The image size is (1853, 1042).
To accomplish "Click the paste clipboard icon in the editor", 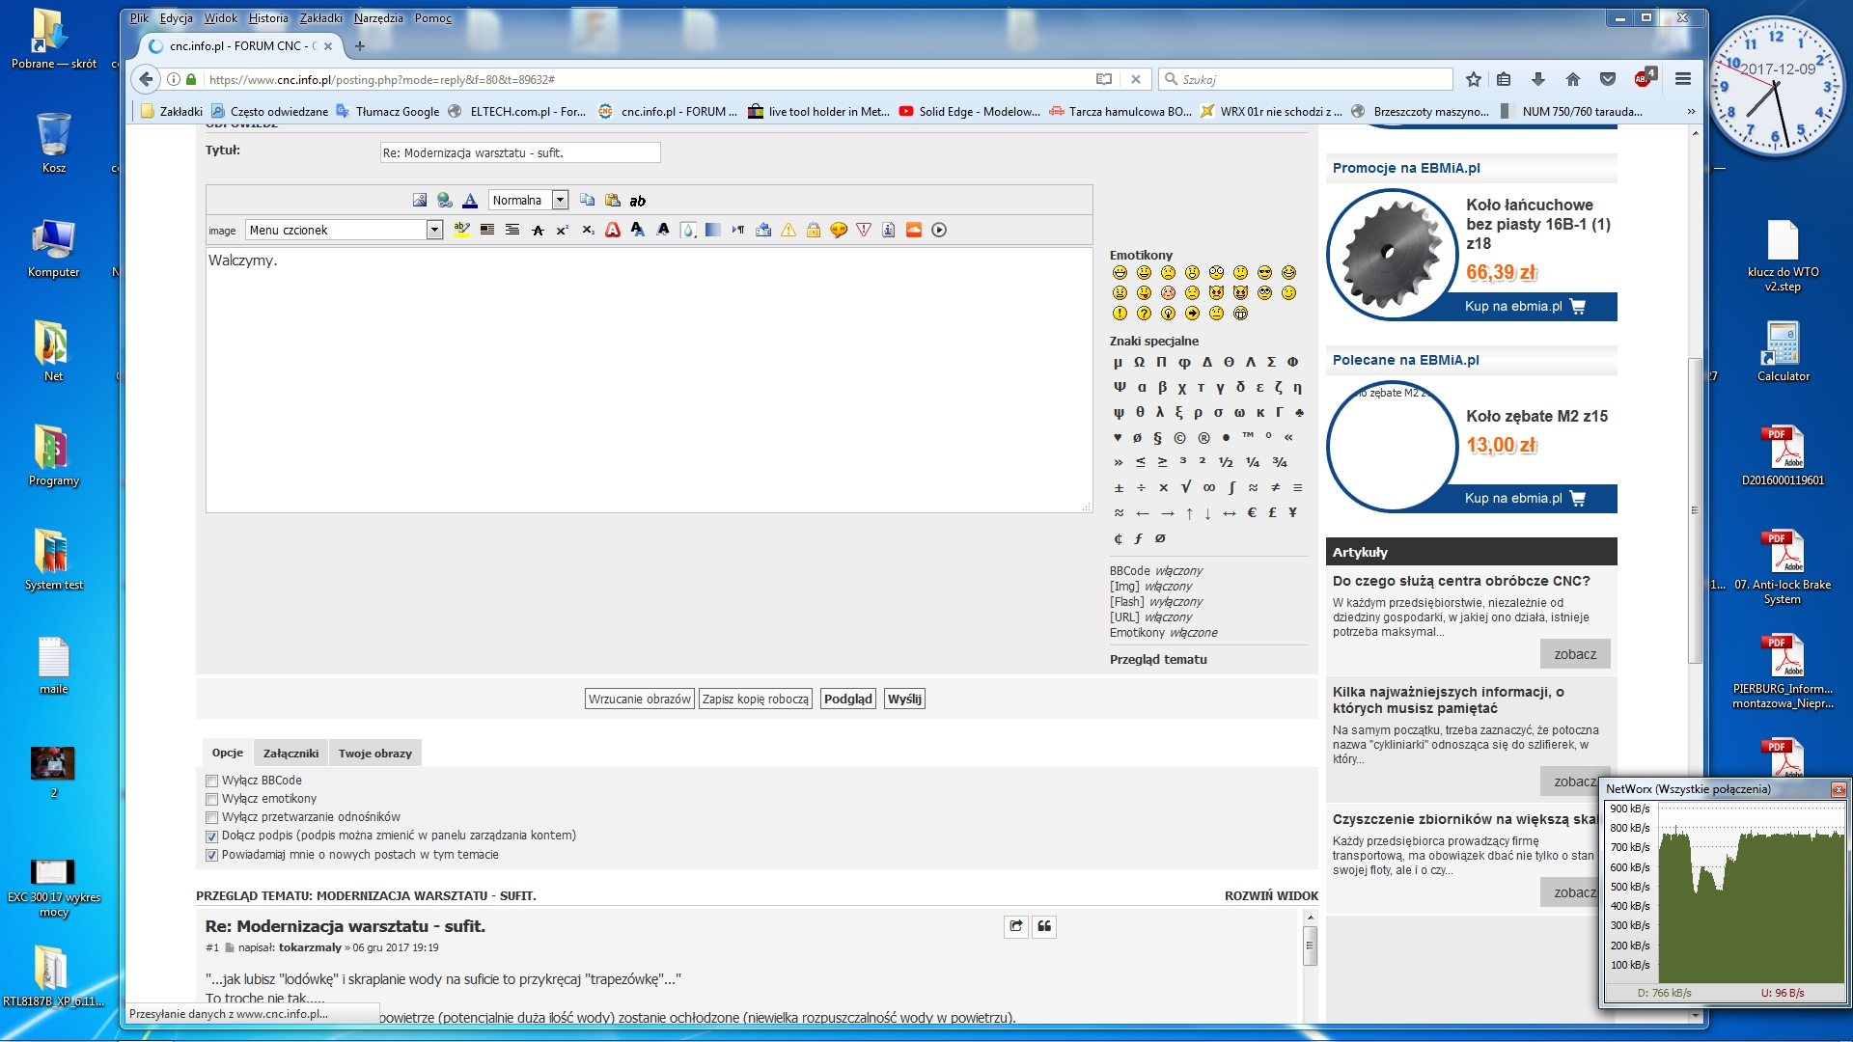I will pos(612,200).
